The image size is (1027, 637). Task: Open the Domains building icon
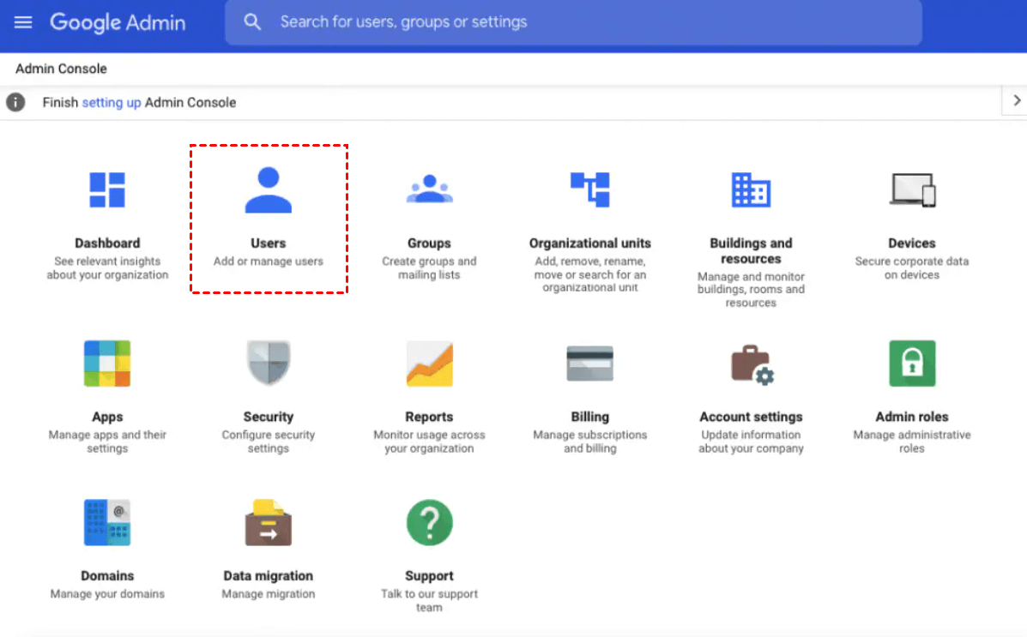tap(107, 522)
